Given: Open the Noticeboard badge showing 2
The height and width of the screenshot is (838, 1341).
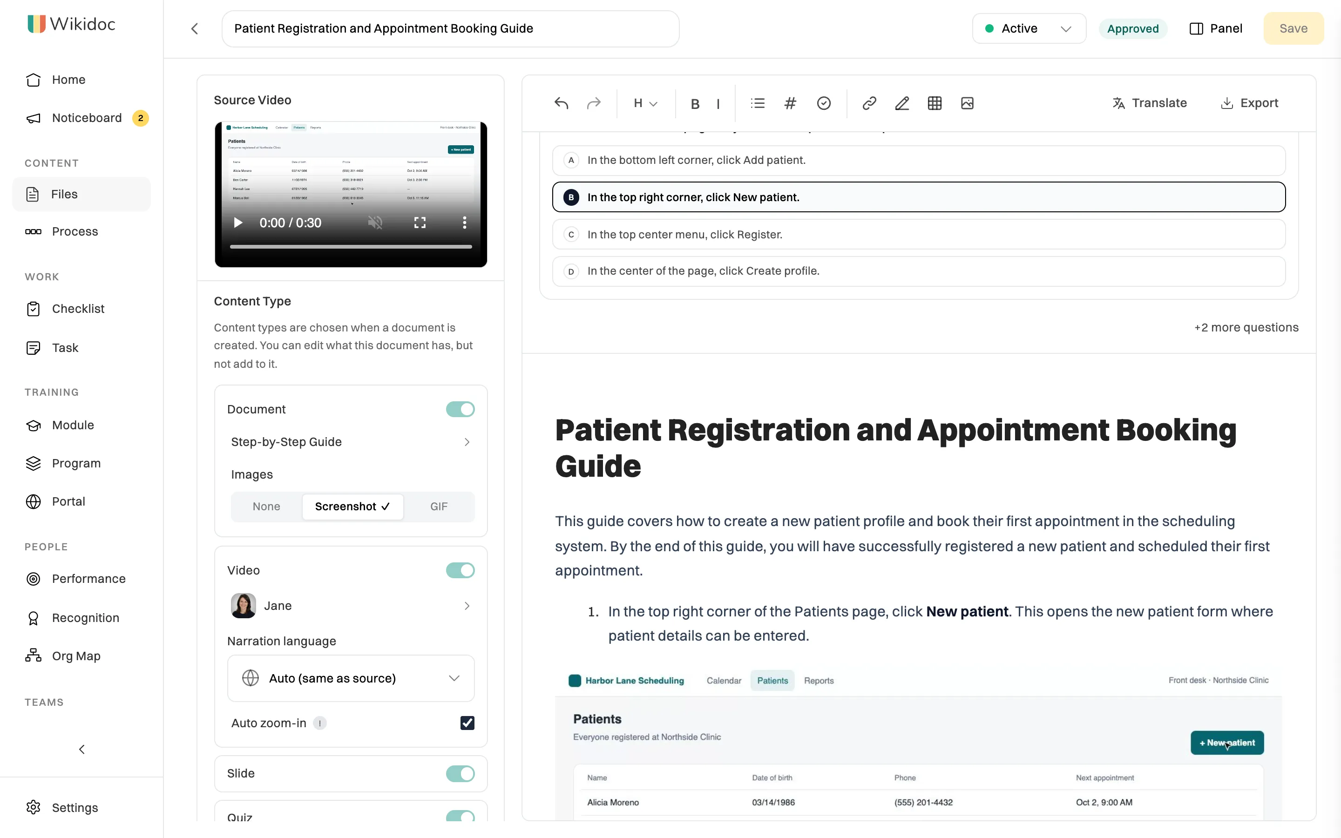Looking at the screenshot, I should click(141, 118).
